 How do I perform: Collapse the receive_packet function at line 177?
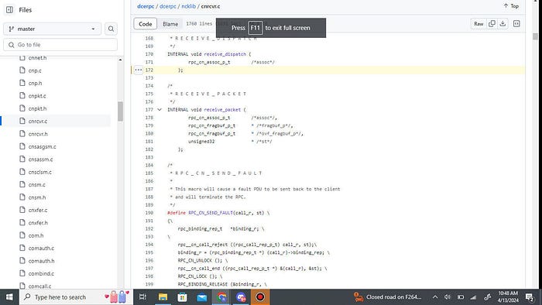click(160, 110)
